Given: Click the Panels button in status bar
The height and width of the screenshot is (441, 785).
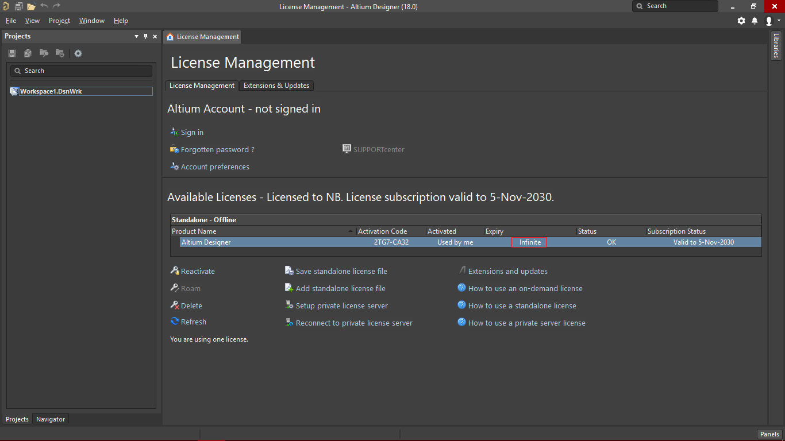Looking at the screenshot, I should point(769,434).
